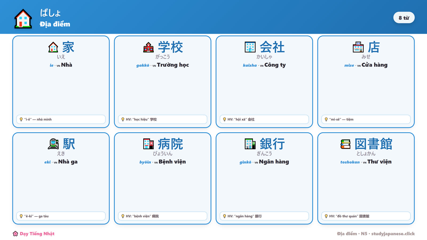The width and height of the screenshot is (427, 240).
Task: Click the cherry blossom logo in footer
Action: click(x=15, y=234)
